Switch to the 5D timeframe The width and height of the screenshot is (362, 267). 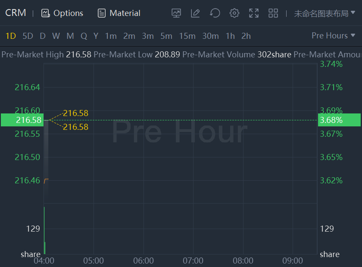click(x=28, y=36)
